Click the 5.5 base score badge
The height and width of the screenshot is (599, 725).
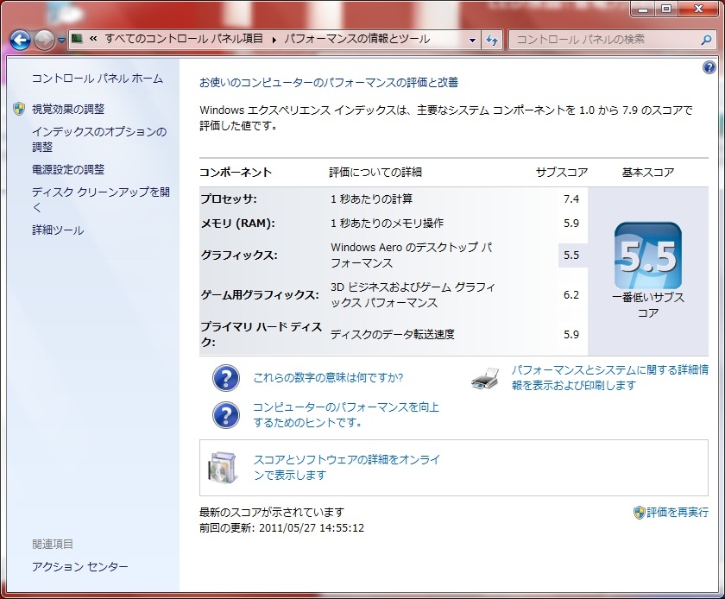647,255
